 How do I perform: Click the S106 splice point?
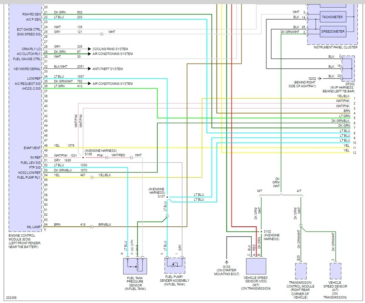[x=83, y=157]
